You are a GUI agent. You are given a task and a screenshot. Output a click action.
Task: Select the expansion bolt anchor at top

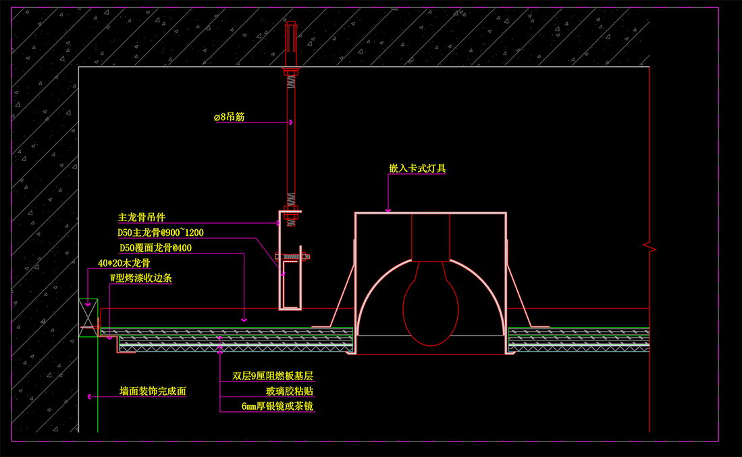click(x=291, y=35)
